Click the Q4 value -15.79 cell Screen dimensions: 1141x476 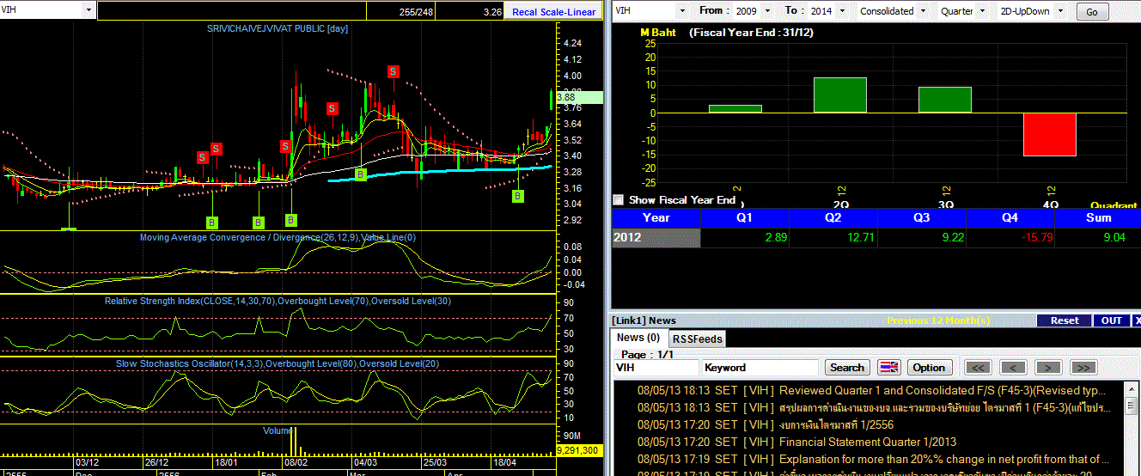1010,238
